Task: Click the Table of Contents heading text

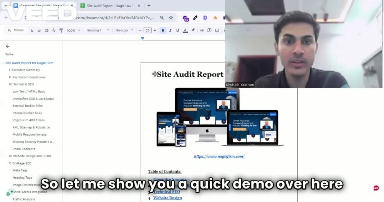Action: (165, 171)
